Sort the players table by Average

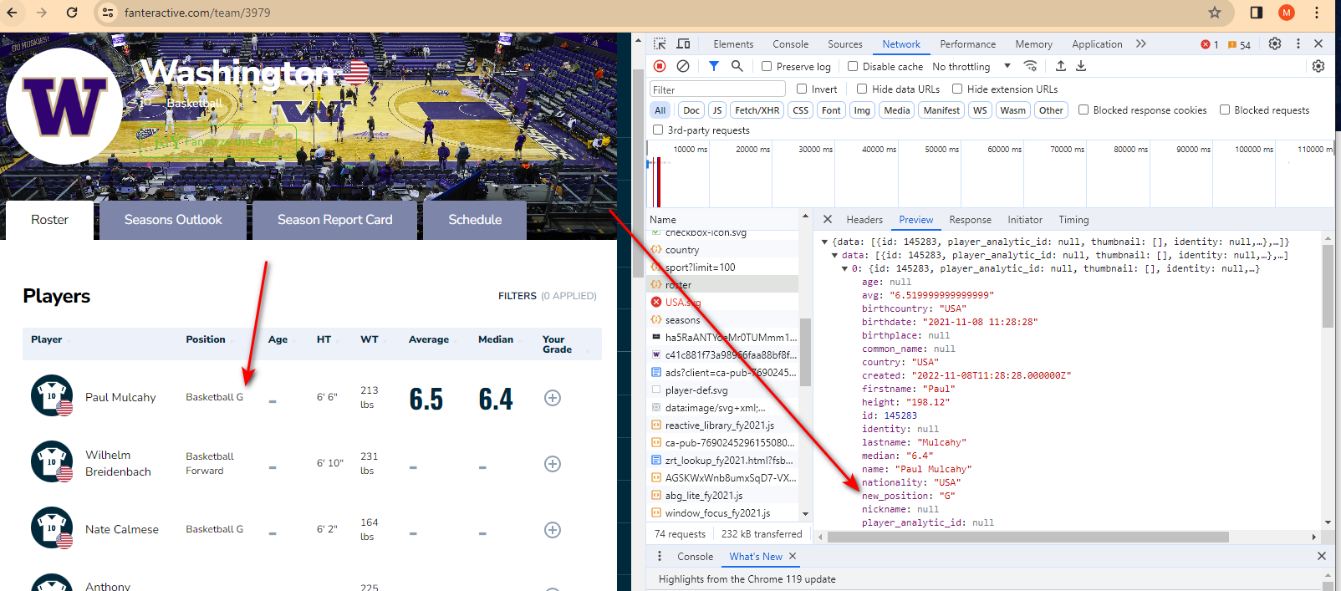coord(429,339)
